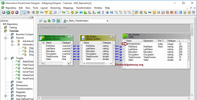Image resolution: width=197 pixels, height=100 pixels.
Task: Open the Mapplet Designer workspace icon
Action: click(54, 21)
